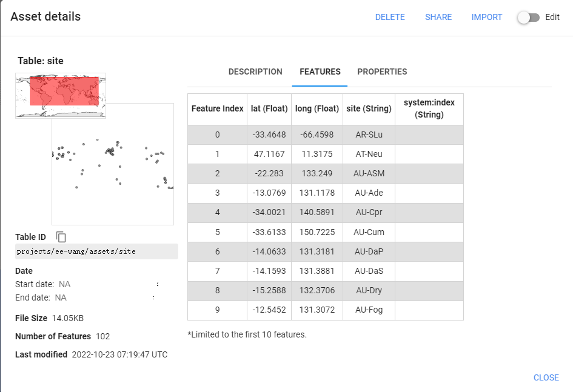Select the AU-ASM row in the table
This screenshot has height=392, width=573.
coord(326,173)
